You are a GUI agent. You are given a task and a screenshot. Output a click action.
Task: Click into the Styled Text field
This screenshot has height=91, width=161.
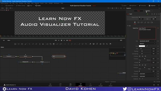[x=147, y=33]
